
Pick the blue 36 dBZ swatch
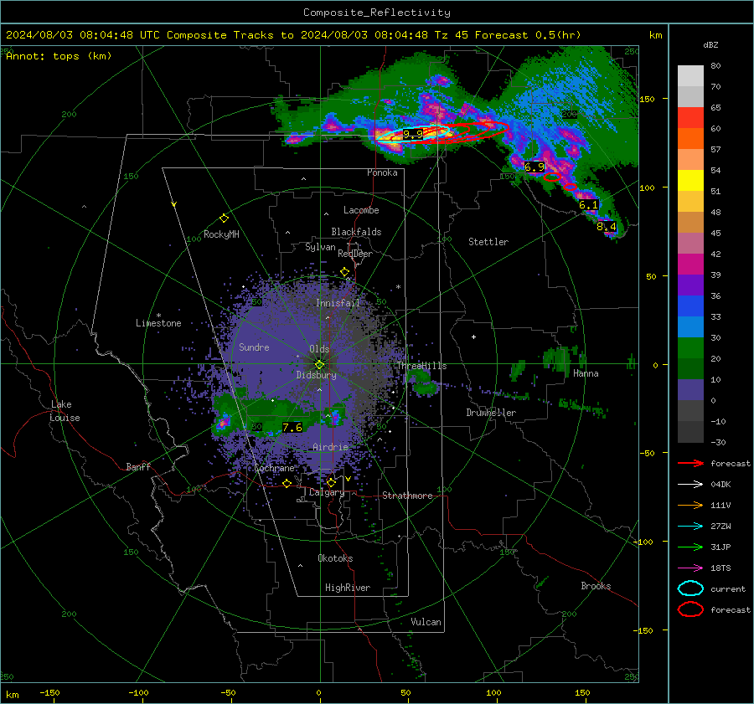coord(690,306)
